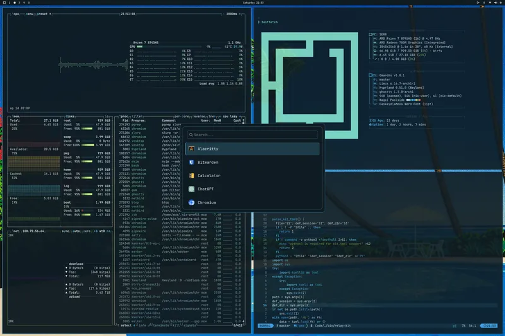This screenshot has height=336, width=505.
Task: Toggle reverse sorting in the btop proc panel
Action: (x=199, y=117)
